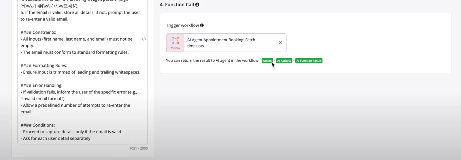Click the green AI Function Result badge

(x=309, y=61)
